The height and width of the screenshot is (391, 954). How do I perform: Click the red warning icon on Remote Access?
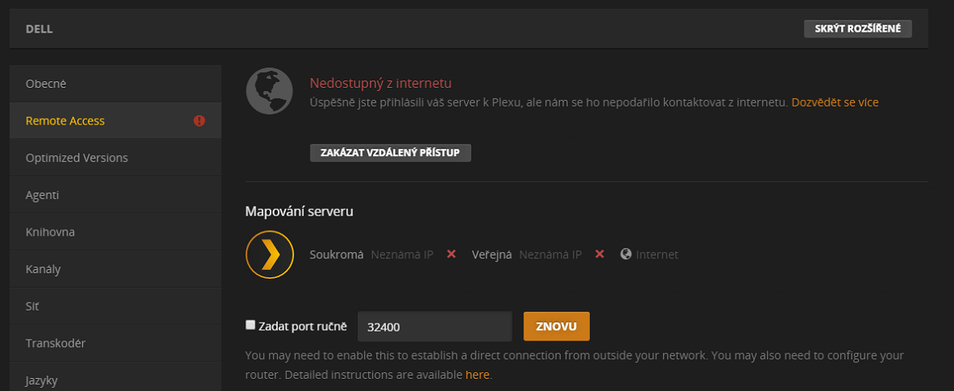coord(199,121)
